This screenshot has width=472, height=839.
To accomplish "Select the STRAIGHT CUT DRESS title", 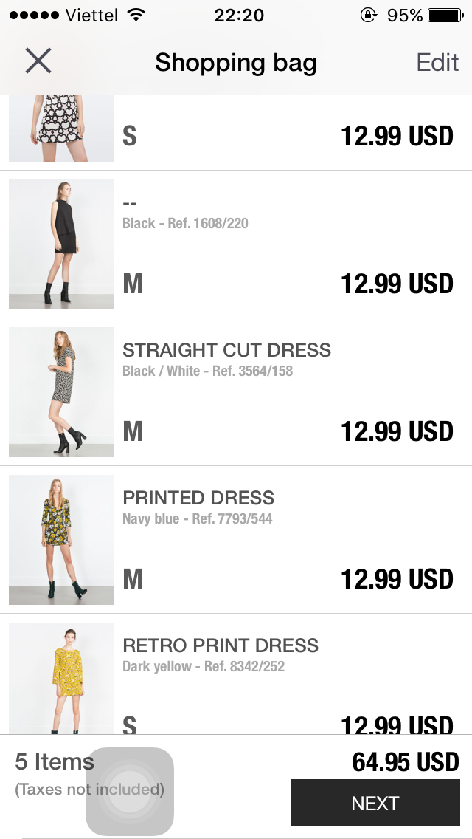I will (226, 350).
